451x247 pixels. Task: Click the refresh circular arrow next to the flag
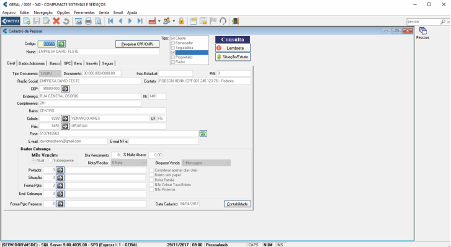pyautogui.click(x=223, y=21)
